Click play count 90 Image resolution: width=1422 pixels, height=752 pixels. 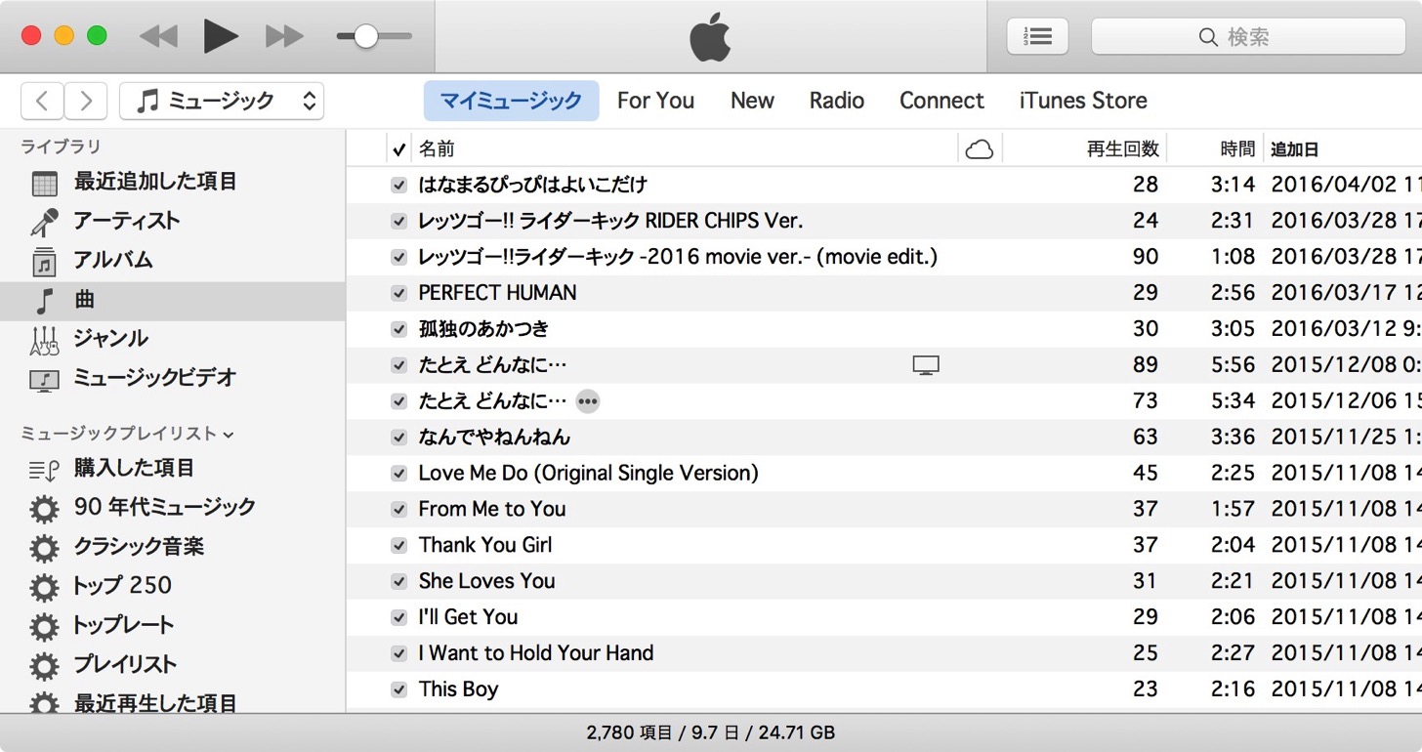coord(1146,257)
